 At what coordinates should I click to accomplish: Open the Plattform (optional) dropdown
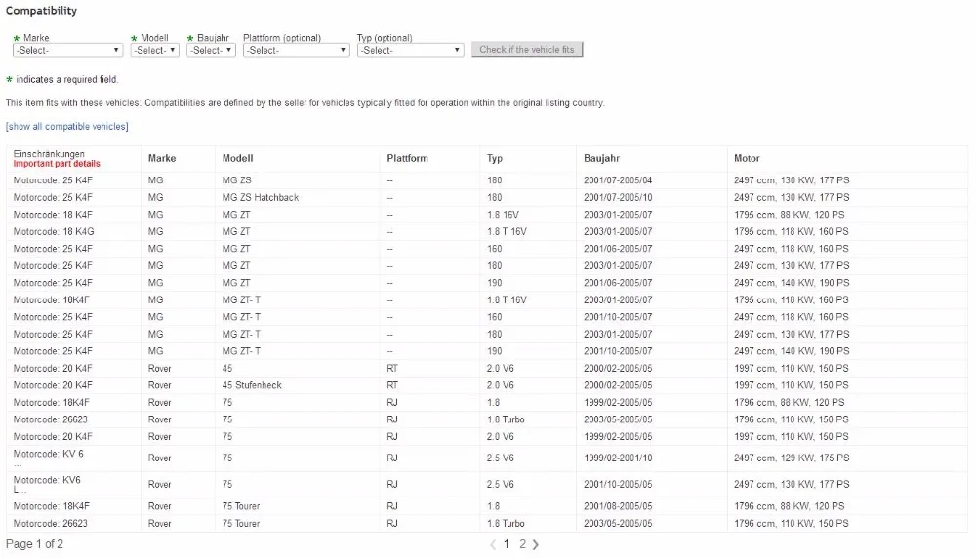(297, 50)
